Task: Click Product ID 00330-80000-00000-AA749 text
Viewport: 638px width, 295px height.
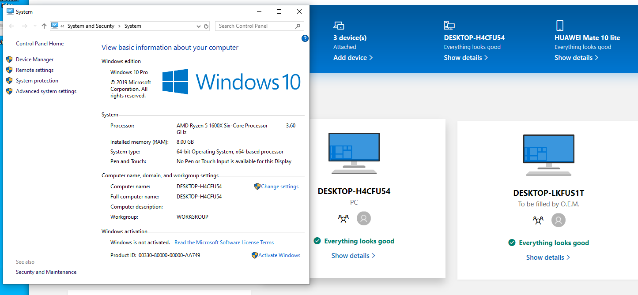Action: coord(155,255)
